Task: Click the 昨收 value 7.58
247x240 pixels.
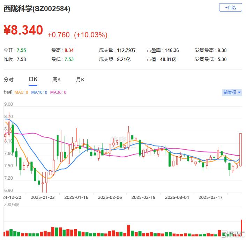Action: coord(21,59)
